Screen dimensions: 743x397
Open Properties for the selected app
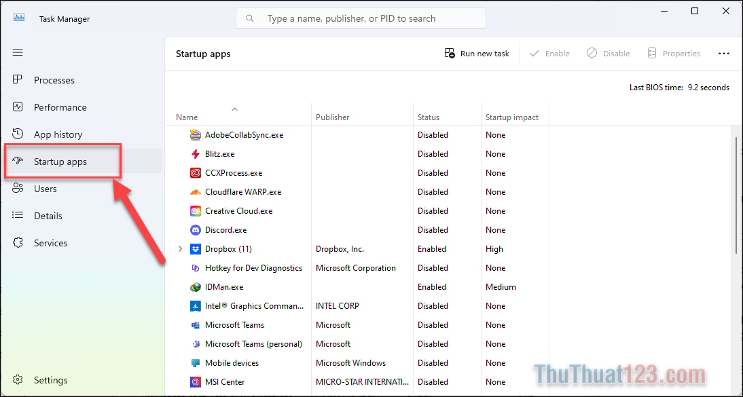pos(673,54)
